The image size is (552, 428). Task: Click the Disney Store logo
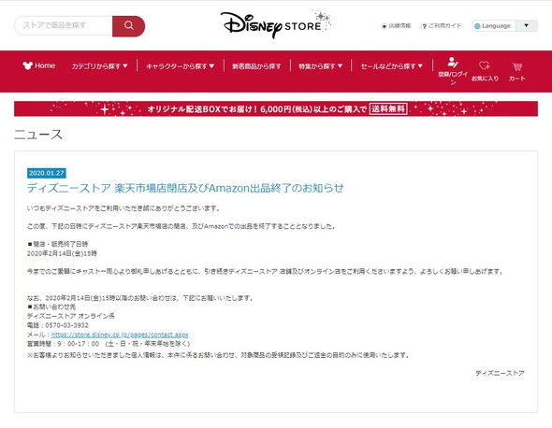275,24
